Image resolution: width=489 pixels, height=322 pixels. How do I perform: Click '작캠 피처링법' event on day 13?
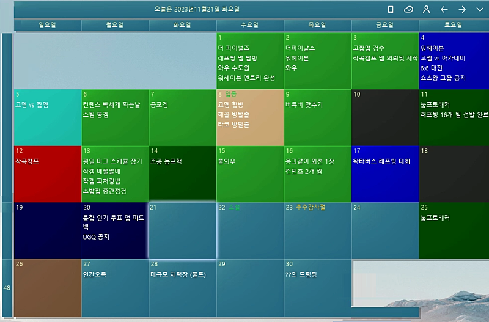tap(101, 181)
